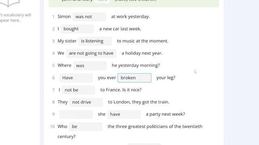This screenshot has height=145, width=259.
Task: Click the open book vocabulary icon
Action: [x=10, y=3]
